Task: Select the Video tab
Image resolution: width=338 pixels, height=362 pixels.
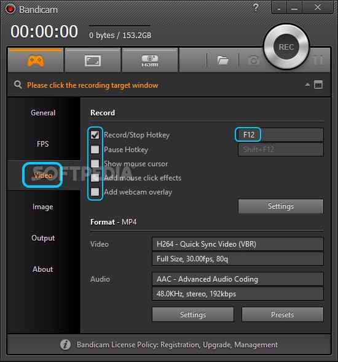Action: 43,175
